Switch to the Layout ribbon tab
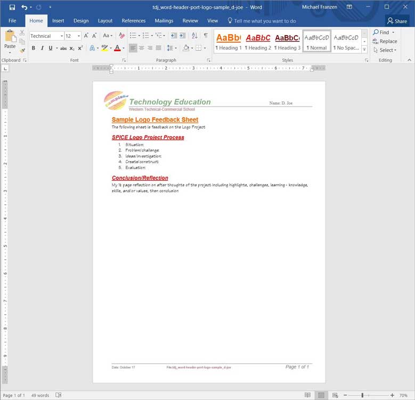Image resolution: width=415 pixels, height=400 pixels. click(105, 21)
